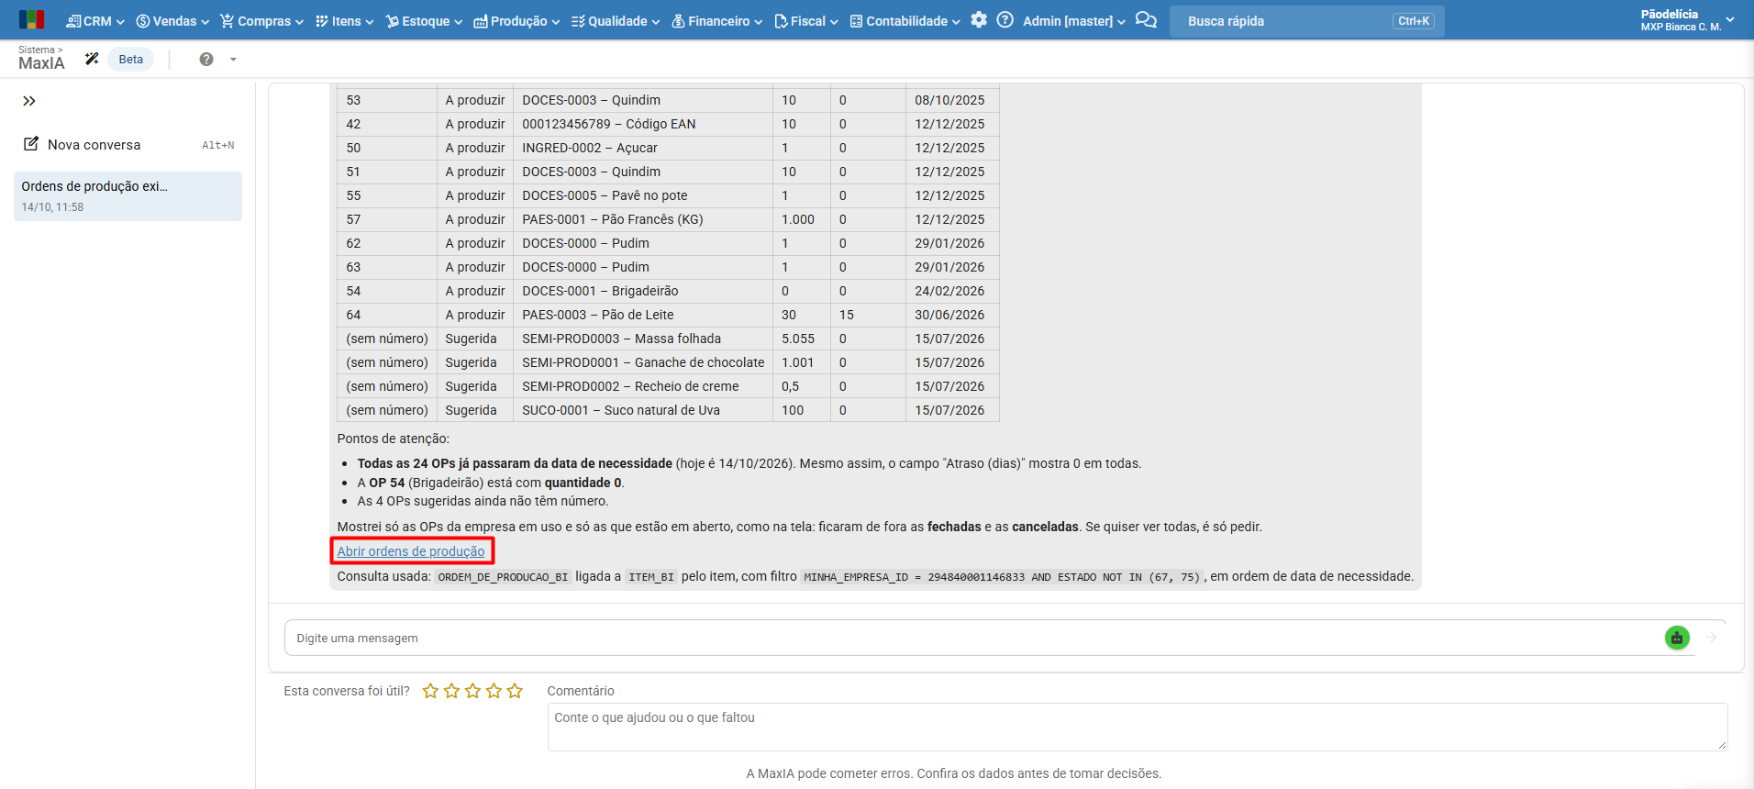Image resolution: width=1754 pixels, height=789 pixels.
Task: Open the Financeiro menu
Action: [717, 20]
